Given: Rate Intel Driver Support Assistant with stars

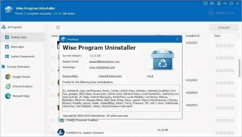Looking at the screenshot, I should (x=225, y=133).
